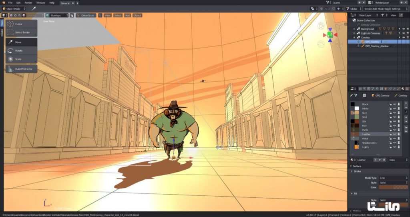Activate the Rotate tool
410x217 pixels.
pos(21,50)
